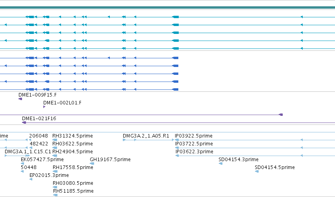Select the DME1-002L01.F feature label
335x197 pixels.
tap(62, 103)
